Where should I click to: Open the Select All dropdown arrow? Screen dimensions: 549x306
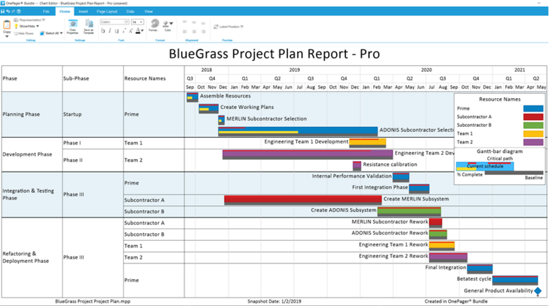coord(61,33)
